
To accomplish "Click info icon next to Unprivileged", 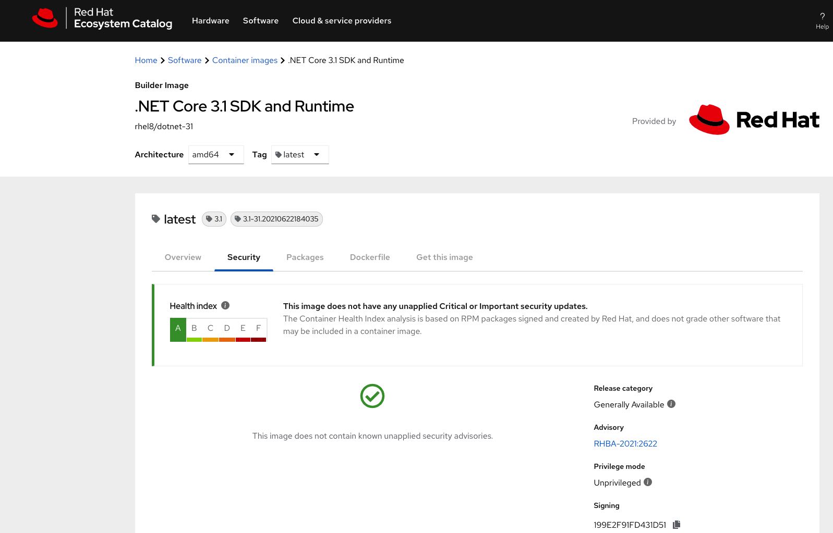I will [x=648, y=482].
